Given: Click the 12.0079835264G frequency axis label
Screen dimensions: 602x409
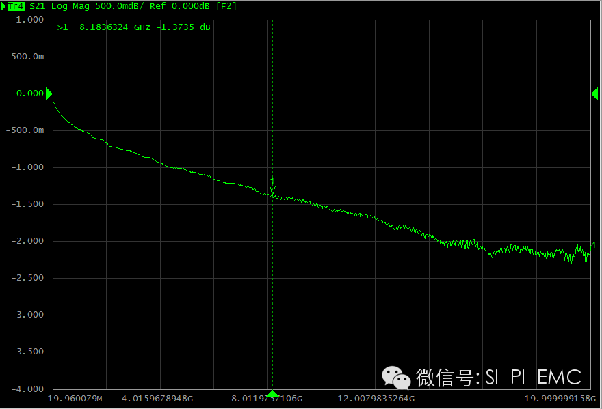Looking at the screenshot, I should click(x=378, y=399).
